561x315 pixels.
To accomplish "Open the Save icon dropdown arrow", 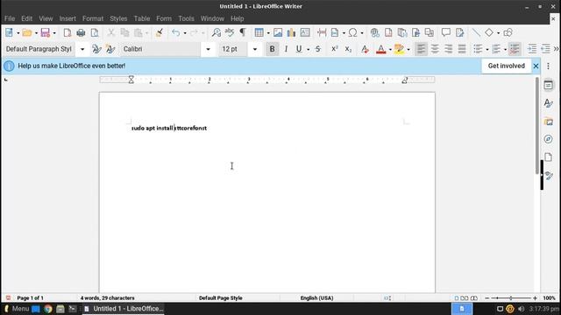I will pos(54,33).
